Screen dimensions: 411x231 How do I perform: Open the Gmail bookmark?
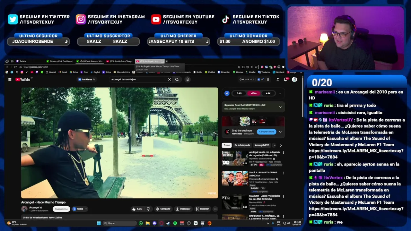click(x=63, y=72)
